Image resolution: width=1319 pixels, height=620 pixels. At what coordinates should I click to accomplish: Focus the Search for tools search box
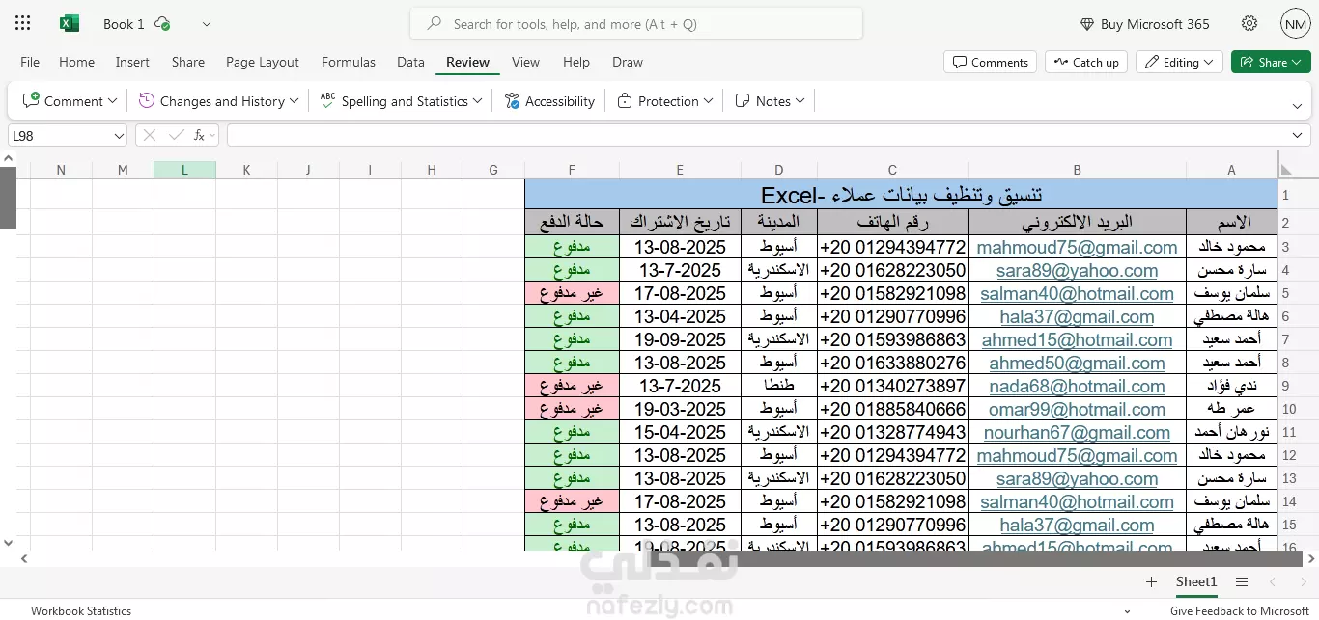point(636,24)
